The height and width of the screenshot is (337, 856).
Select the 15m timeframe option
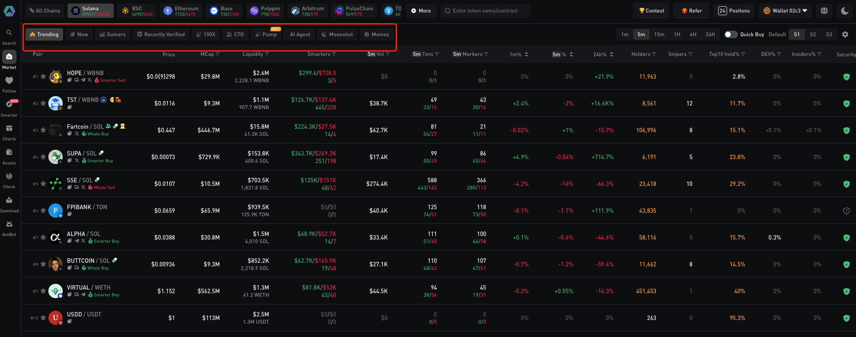point(659,34)
